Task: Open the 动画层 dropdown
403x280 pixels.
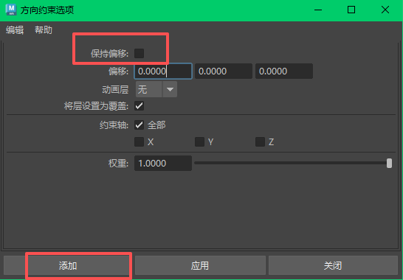Action: pyautogui.click(x=156, y=89)
